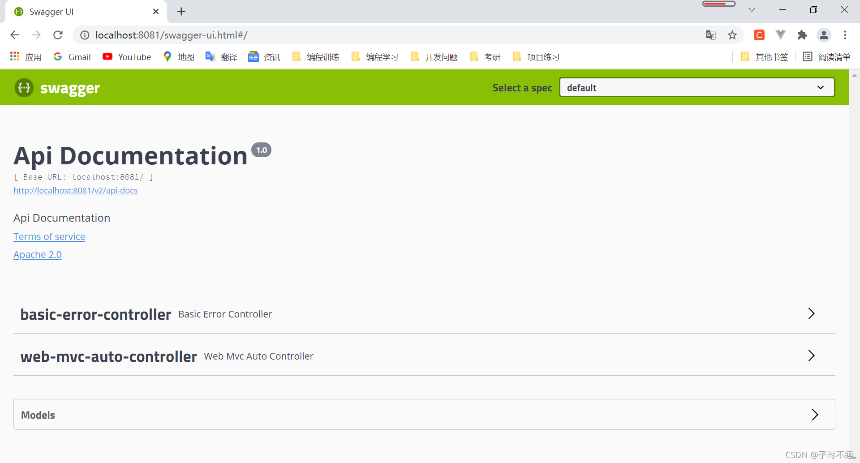The image size is (860, 463).
Task: Open the profile avatar icon
Action: coord(824,35)
